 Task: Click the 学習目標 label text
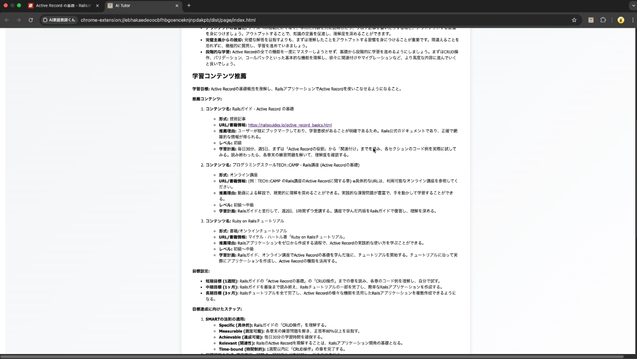point(201,89)
